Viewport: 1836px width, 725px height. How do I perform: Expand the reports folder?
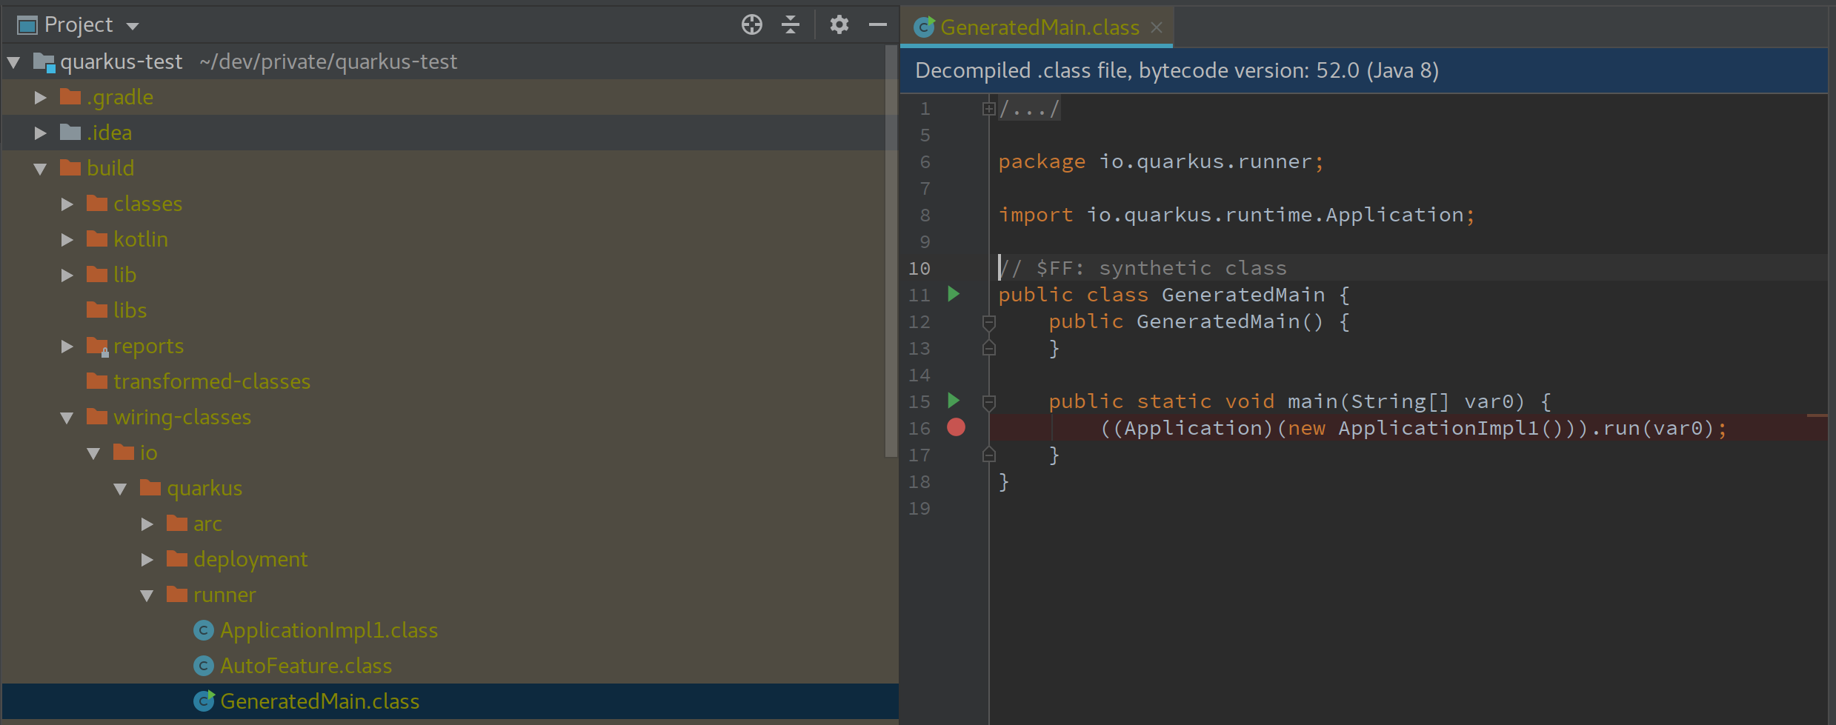(x=67, y=347)
